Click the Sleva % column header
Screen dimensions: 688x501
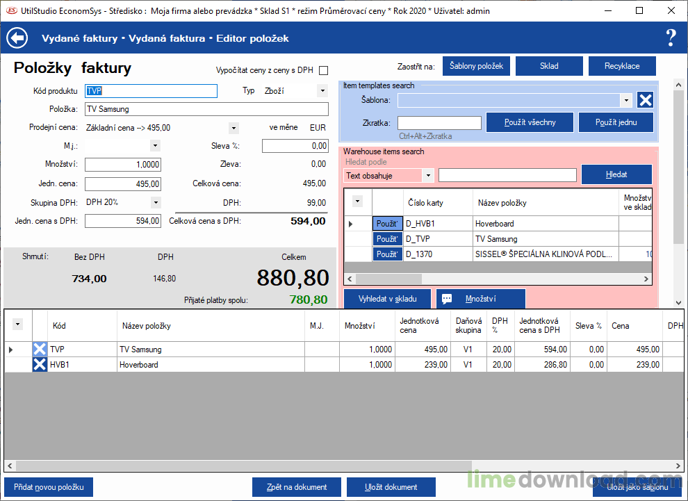(589, 326)
